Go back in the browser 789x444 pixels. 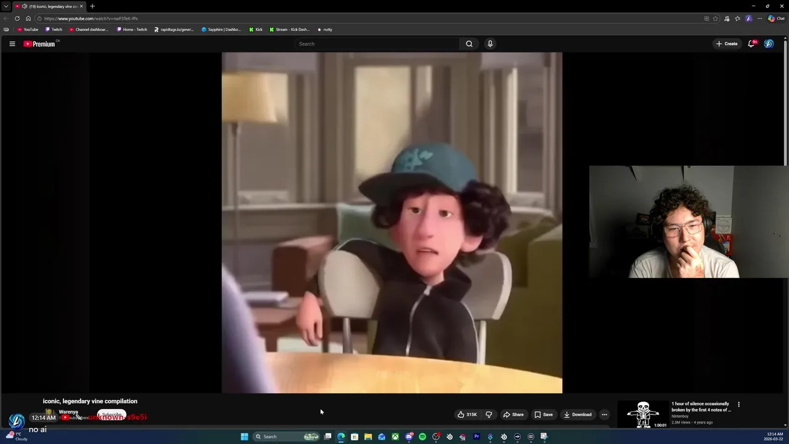point(6,18)
